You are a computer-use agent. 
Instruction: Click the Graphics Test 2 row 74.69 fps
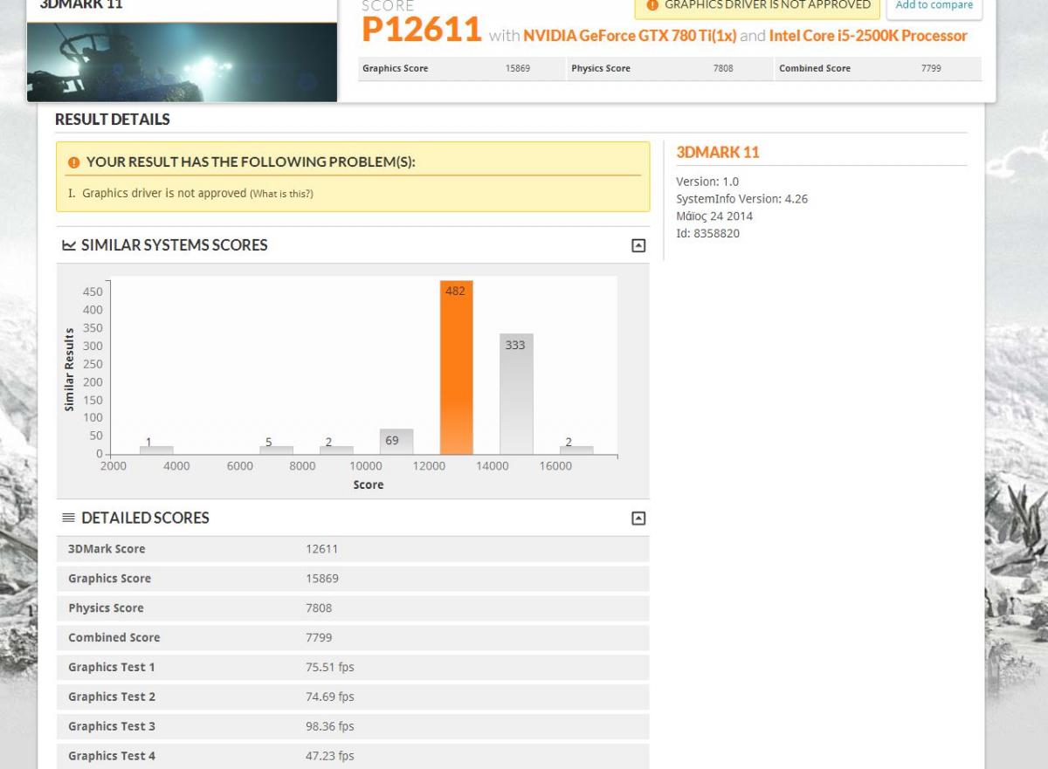(353, 697)
